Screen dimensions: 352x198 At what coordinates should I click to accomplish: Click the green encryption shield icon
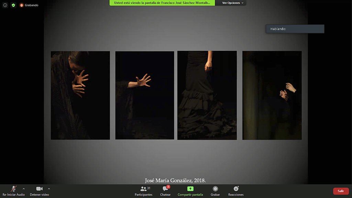click(x=13, y=5)
